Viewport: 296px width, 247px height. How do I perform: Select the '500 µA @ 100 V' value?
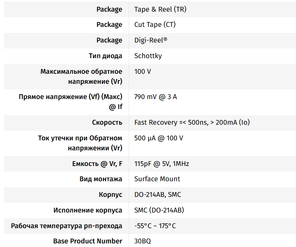(x=159, y=138)
